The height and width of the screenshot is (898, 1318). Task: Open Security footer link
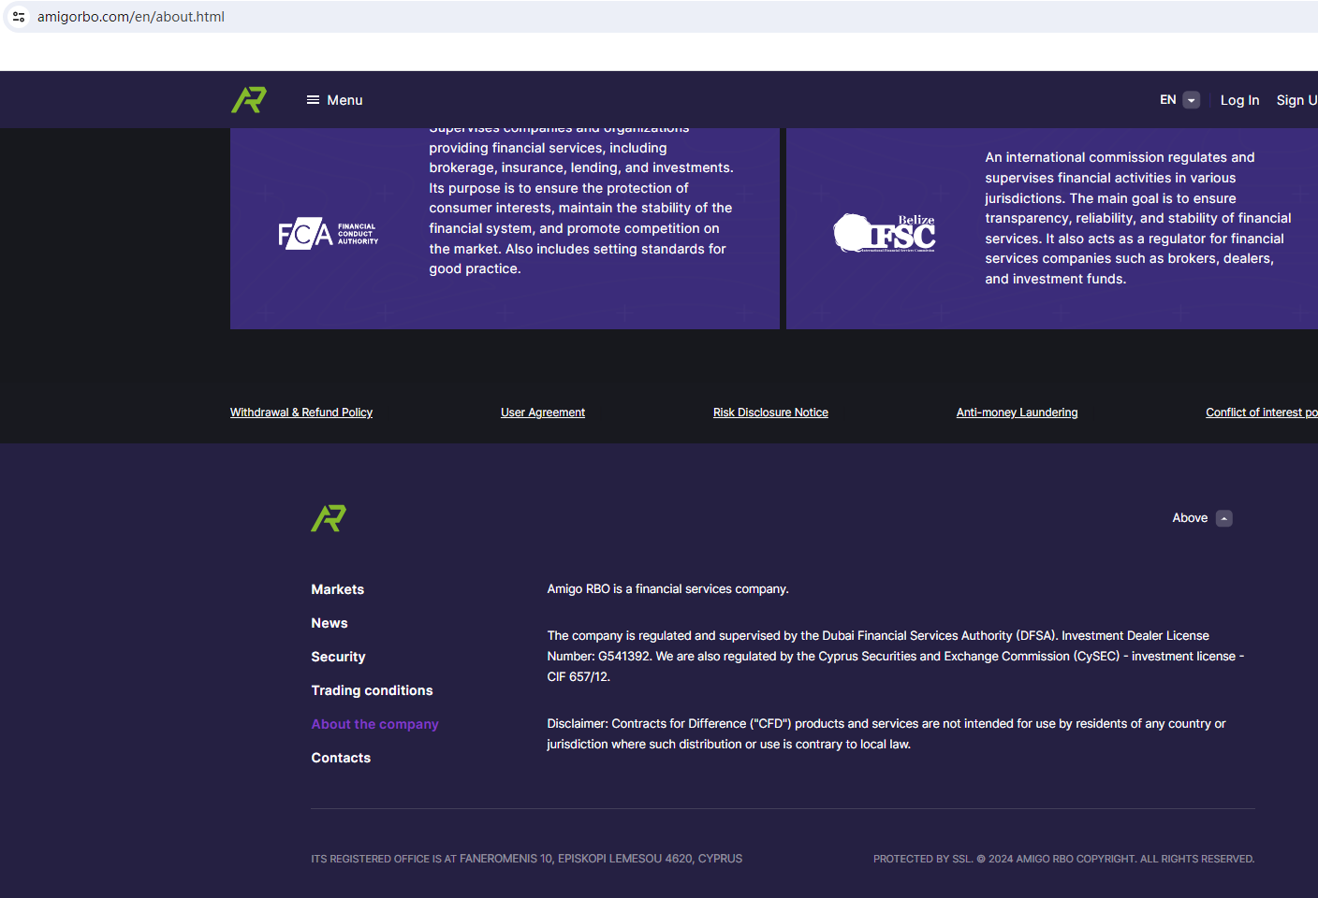339,657
